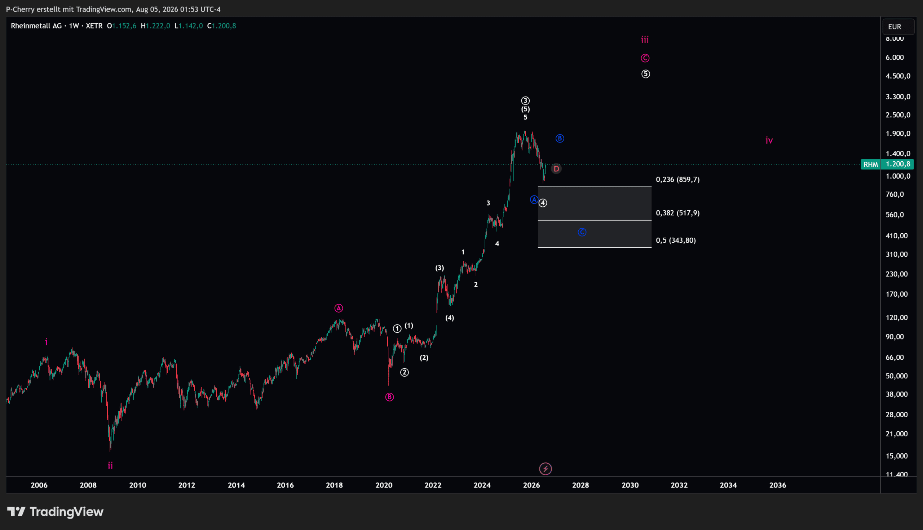
Task: Select the (1) sub-wave label
Action: click(x=409, y=326)
